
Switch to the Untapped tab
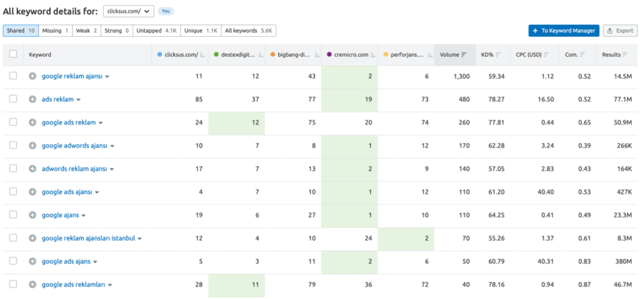pos(157,31)
